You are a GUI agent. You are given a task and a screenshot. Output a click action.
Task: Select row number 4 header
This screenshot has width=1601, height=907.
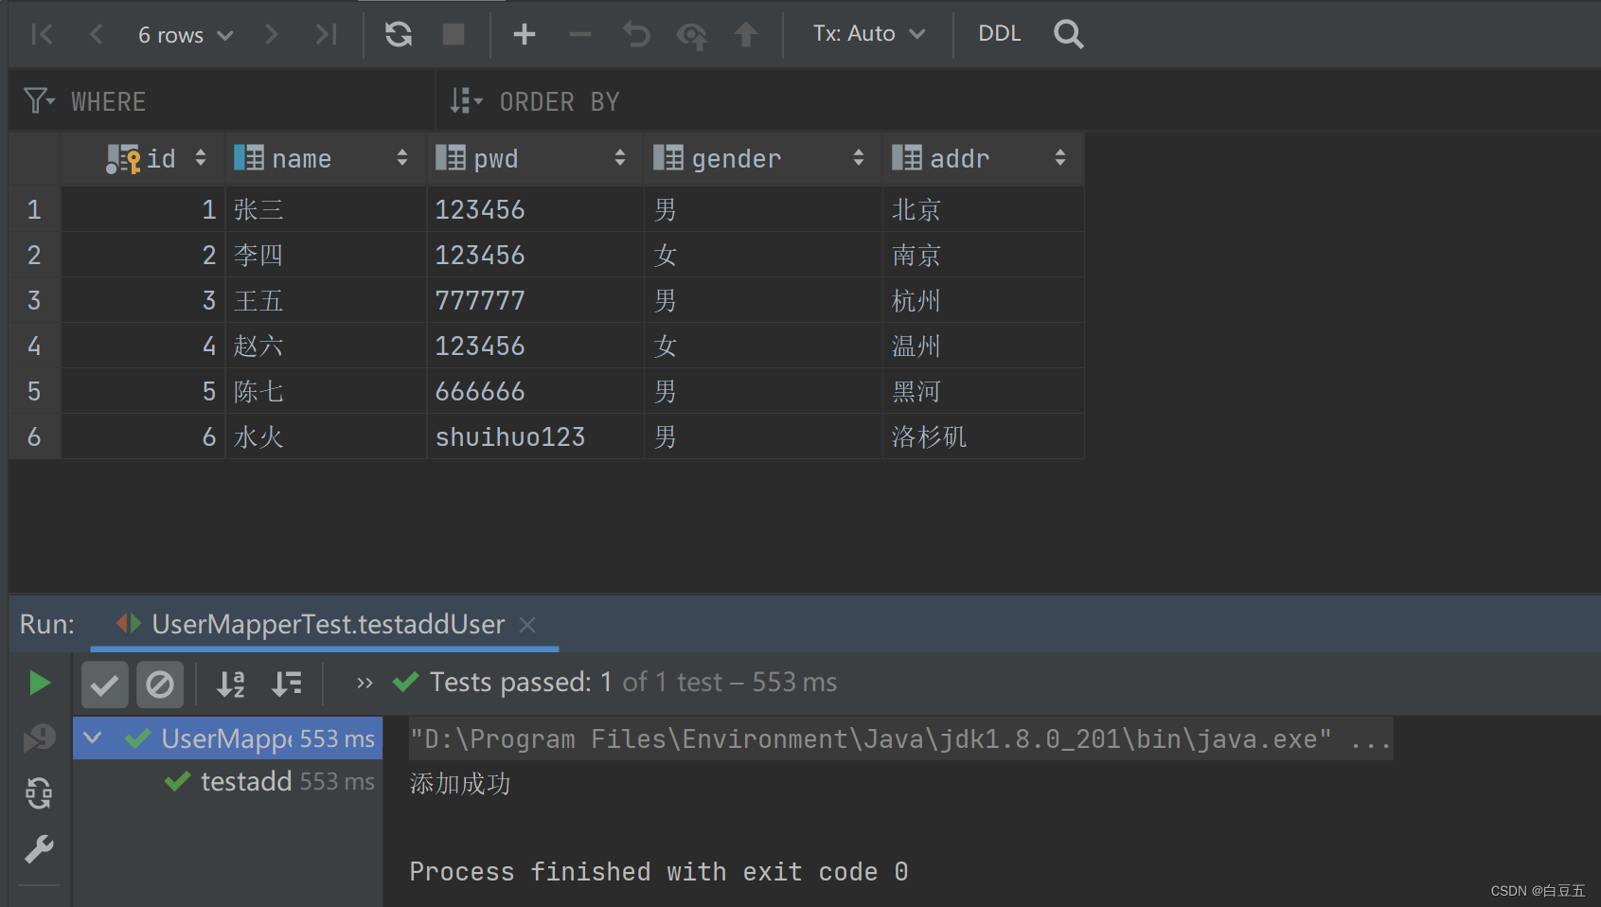[34, 346]
